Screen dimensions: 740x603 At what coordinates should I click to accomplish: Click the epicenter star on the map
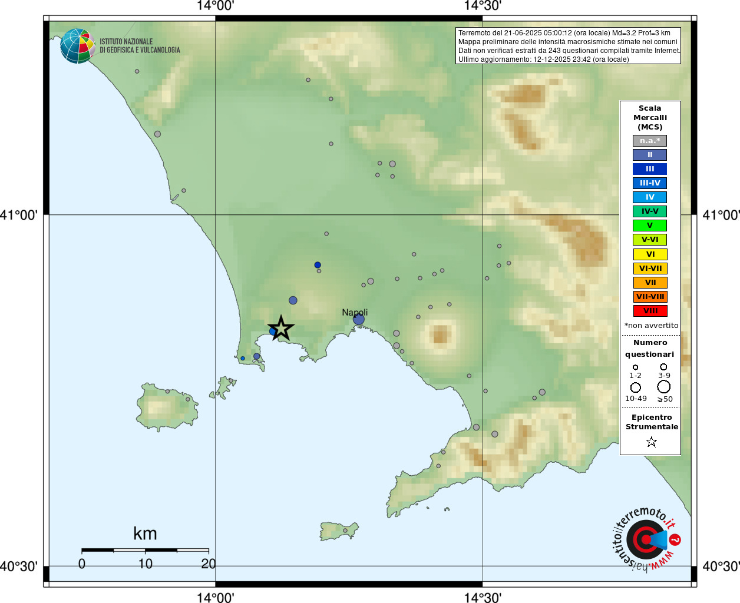pos(281,328)
